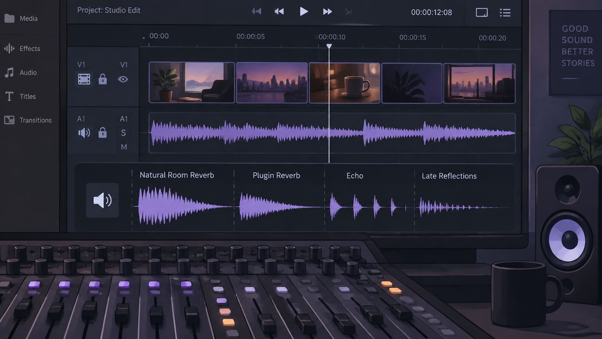Click the 00:00:05 mark on the ruler
Image resolution: width=602 pixels, height=339 pixels.
251,36
